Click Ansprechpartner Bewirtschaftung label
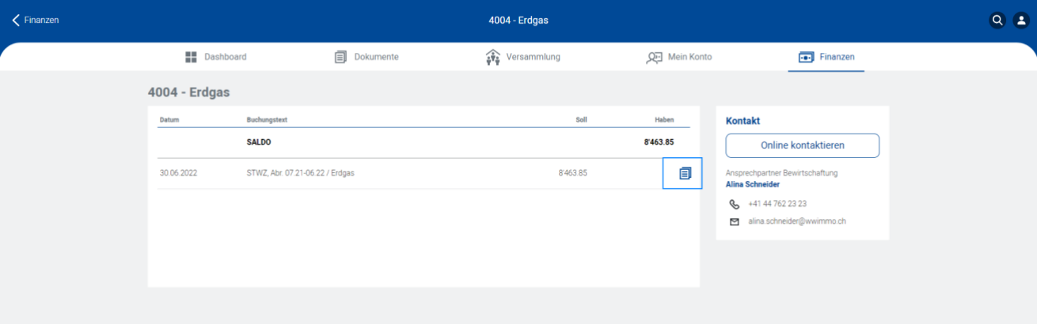 [781, 173]
